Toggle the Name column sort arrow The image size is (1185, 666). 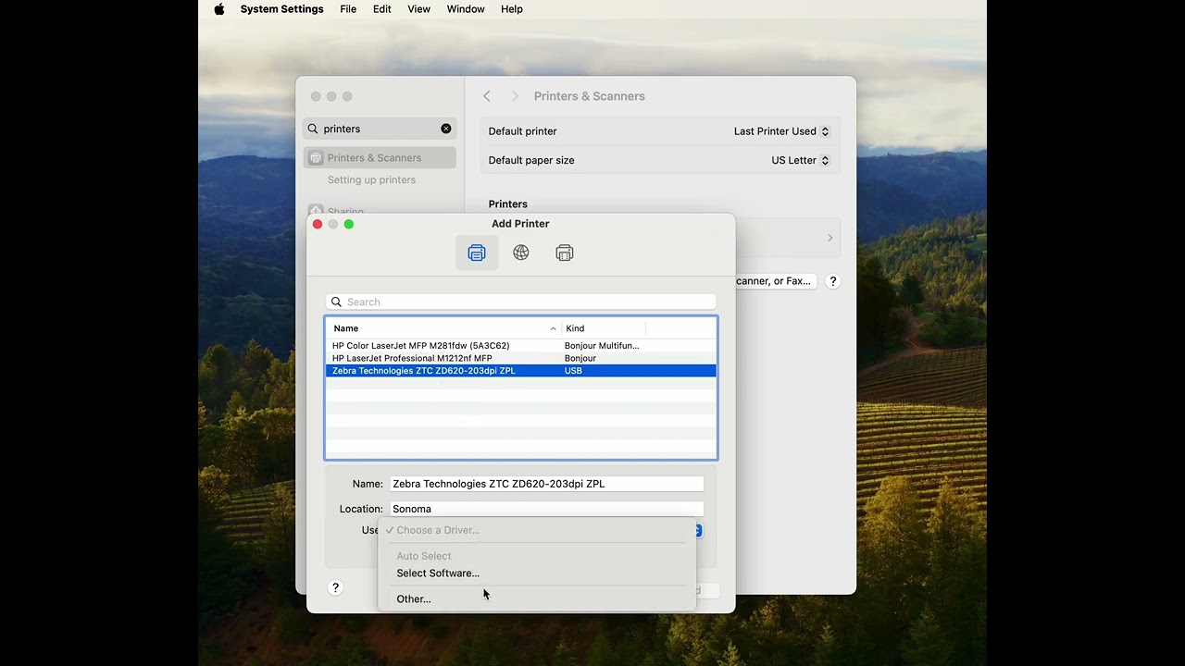click(x=553, y=328)
